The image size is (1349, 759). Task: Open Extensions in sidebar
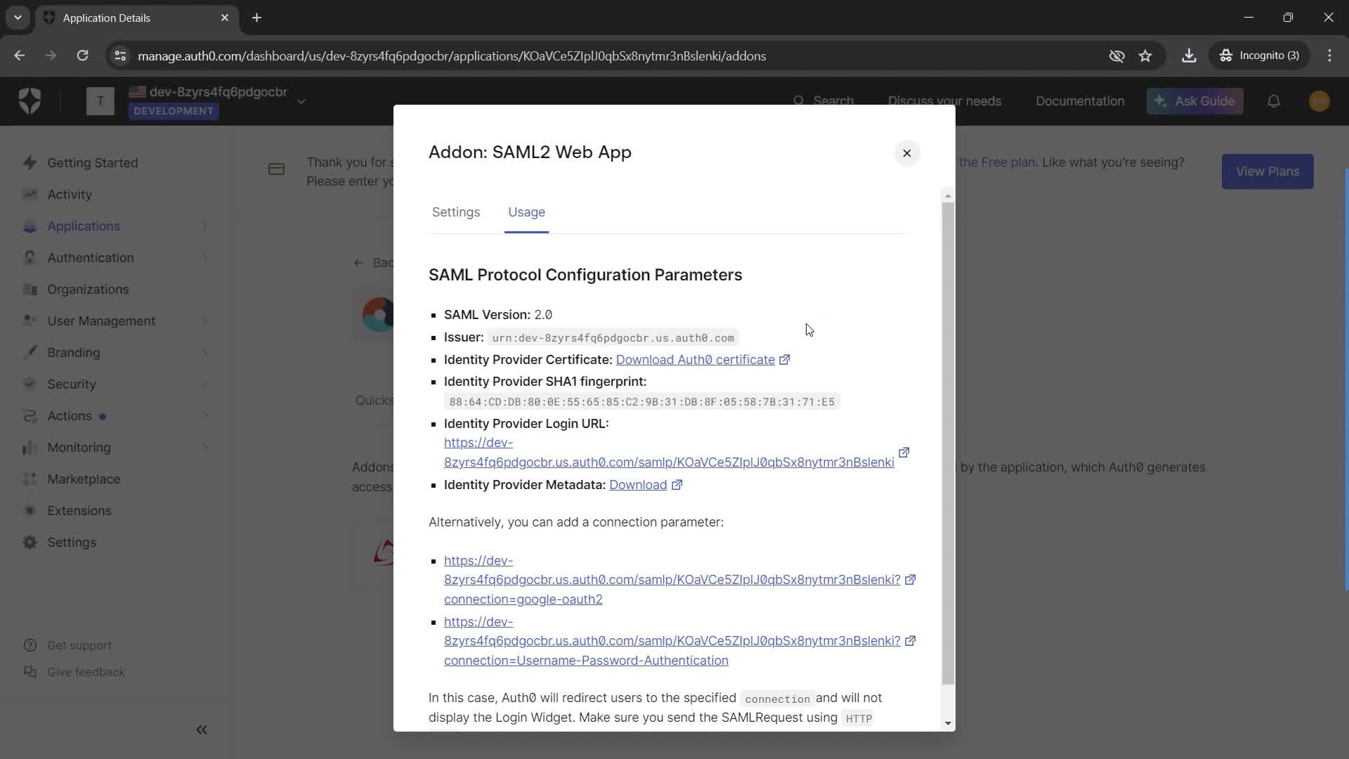79,511
